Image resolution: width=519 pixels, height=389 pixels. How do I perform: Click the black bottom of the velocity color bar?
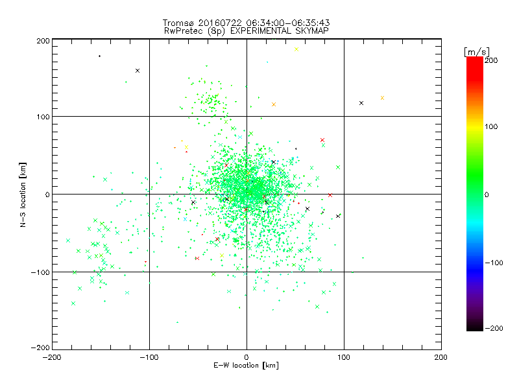click(x=475, y=327)
